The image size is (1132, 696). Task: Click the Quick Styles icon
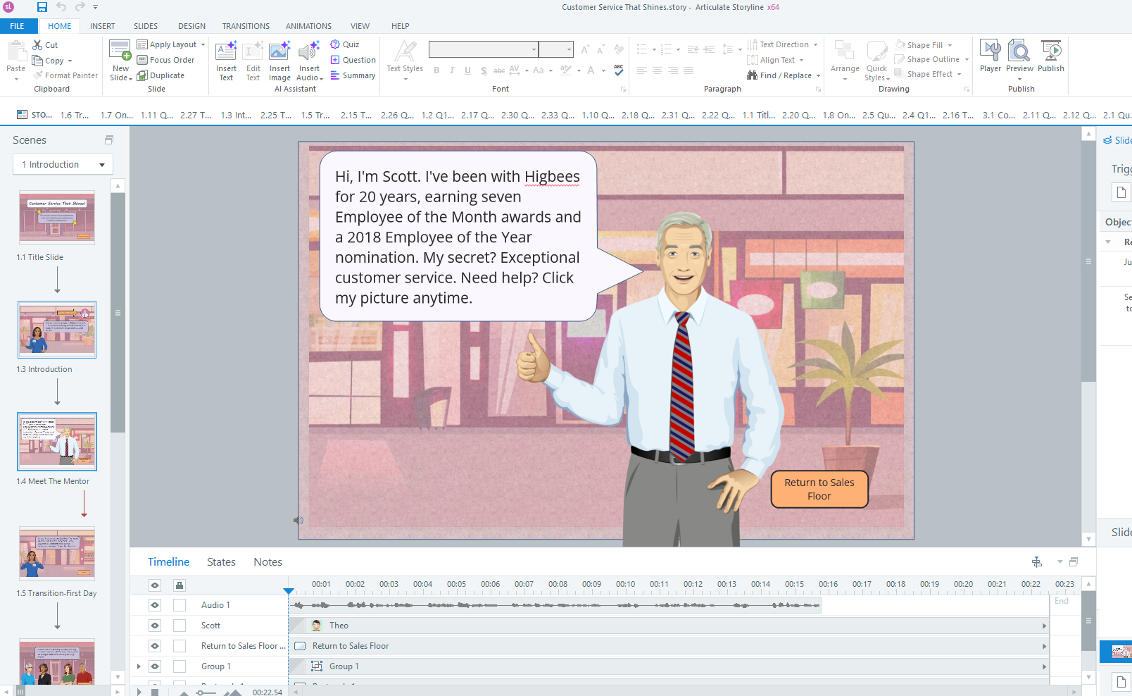[x=877, y=51]
